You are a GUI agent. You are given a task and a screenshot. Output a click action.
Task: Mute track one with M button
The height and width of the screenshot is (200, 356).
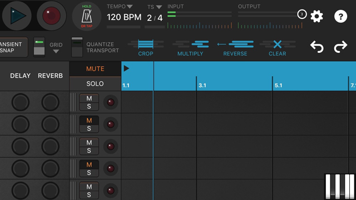coord(89,98)
